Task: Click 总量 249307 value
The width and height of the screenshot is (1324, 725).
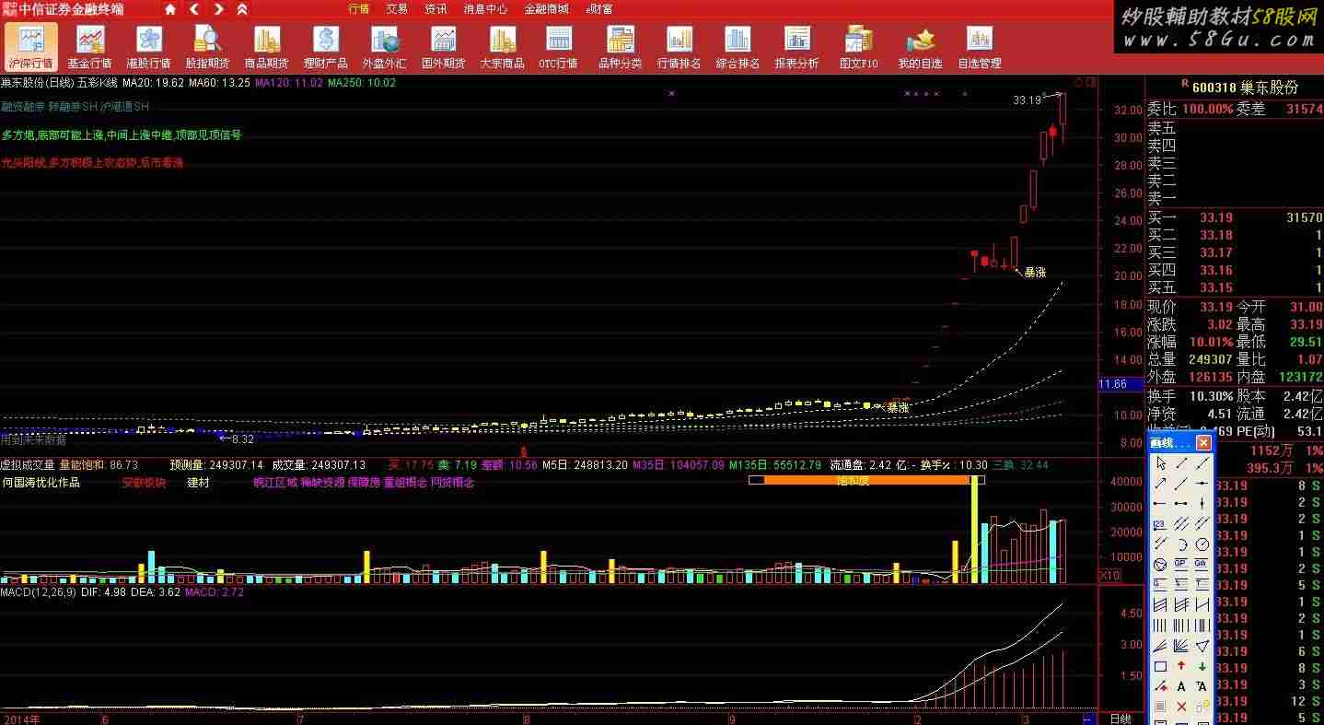Action: pyautogui.click(x=1210, y=359)
